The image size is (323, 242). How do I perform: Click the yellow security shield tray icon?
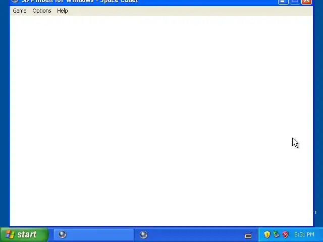click(267, 234)
